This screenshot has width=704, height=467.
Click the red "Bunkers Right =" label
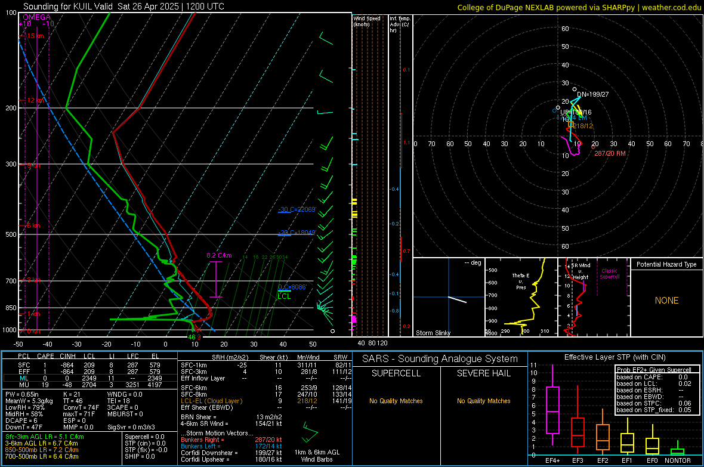pyautogui.click(x=202, y=440)
